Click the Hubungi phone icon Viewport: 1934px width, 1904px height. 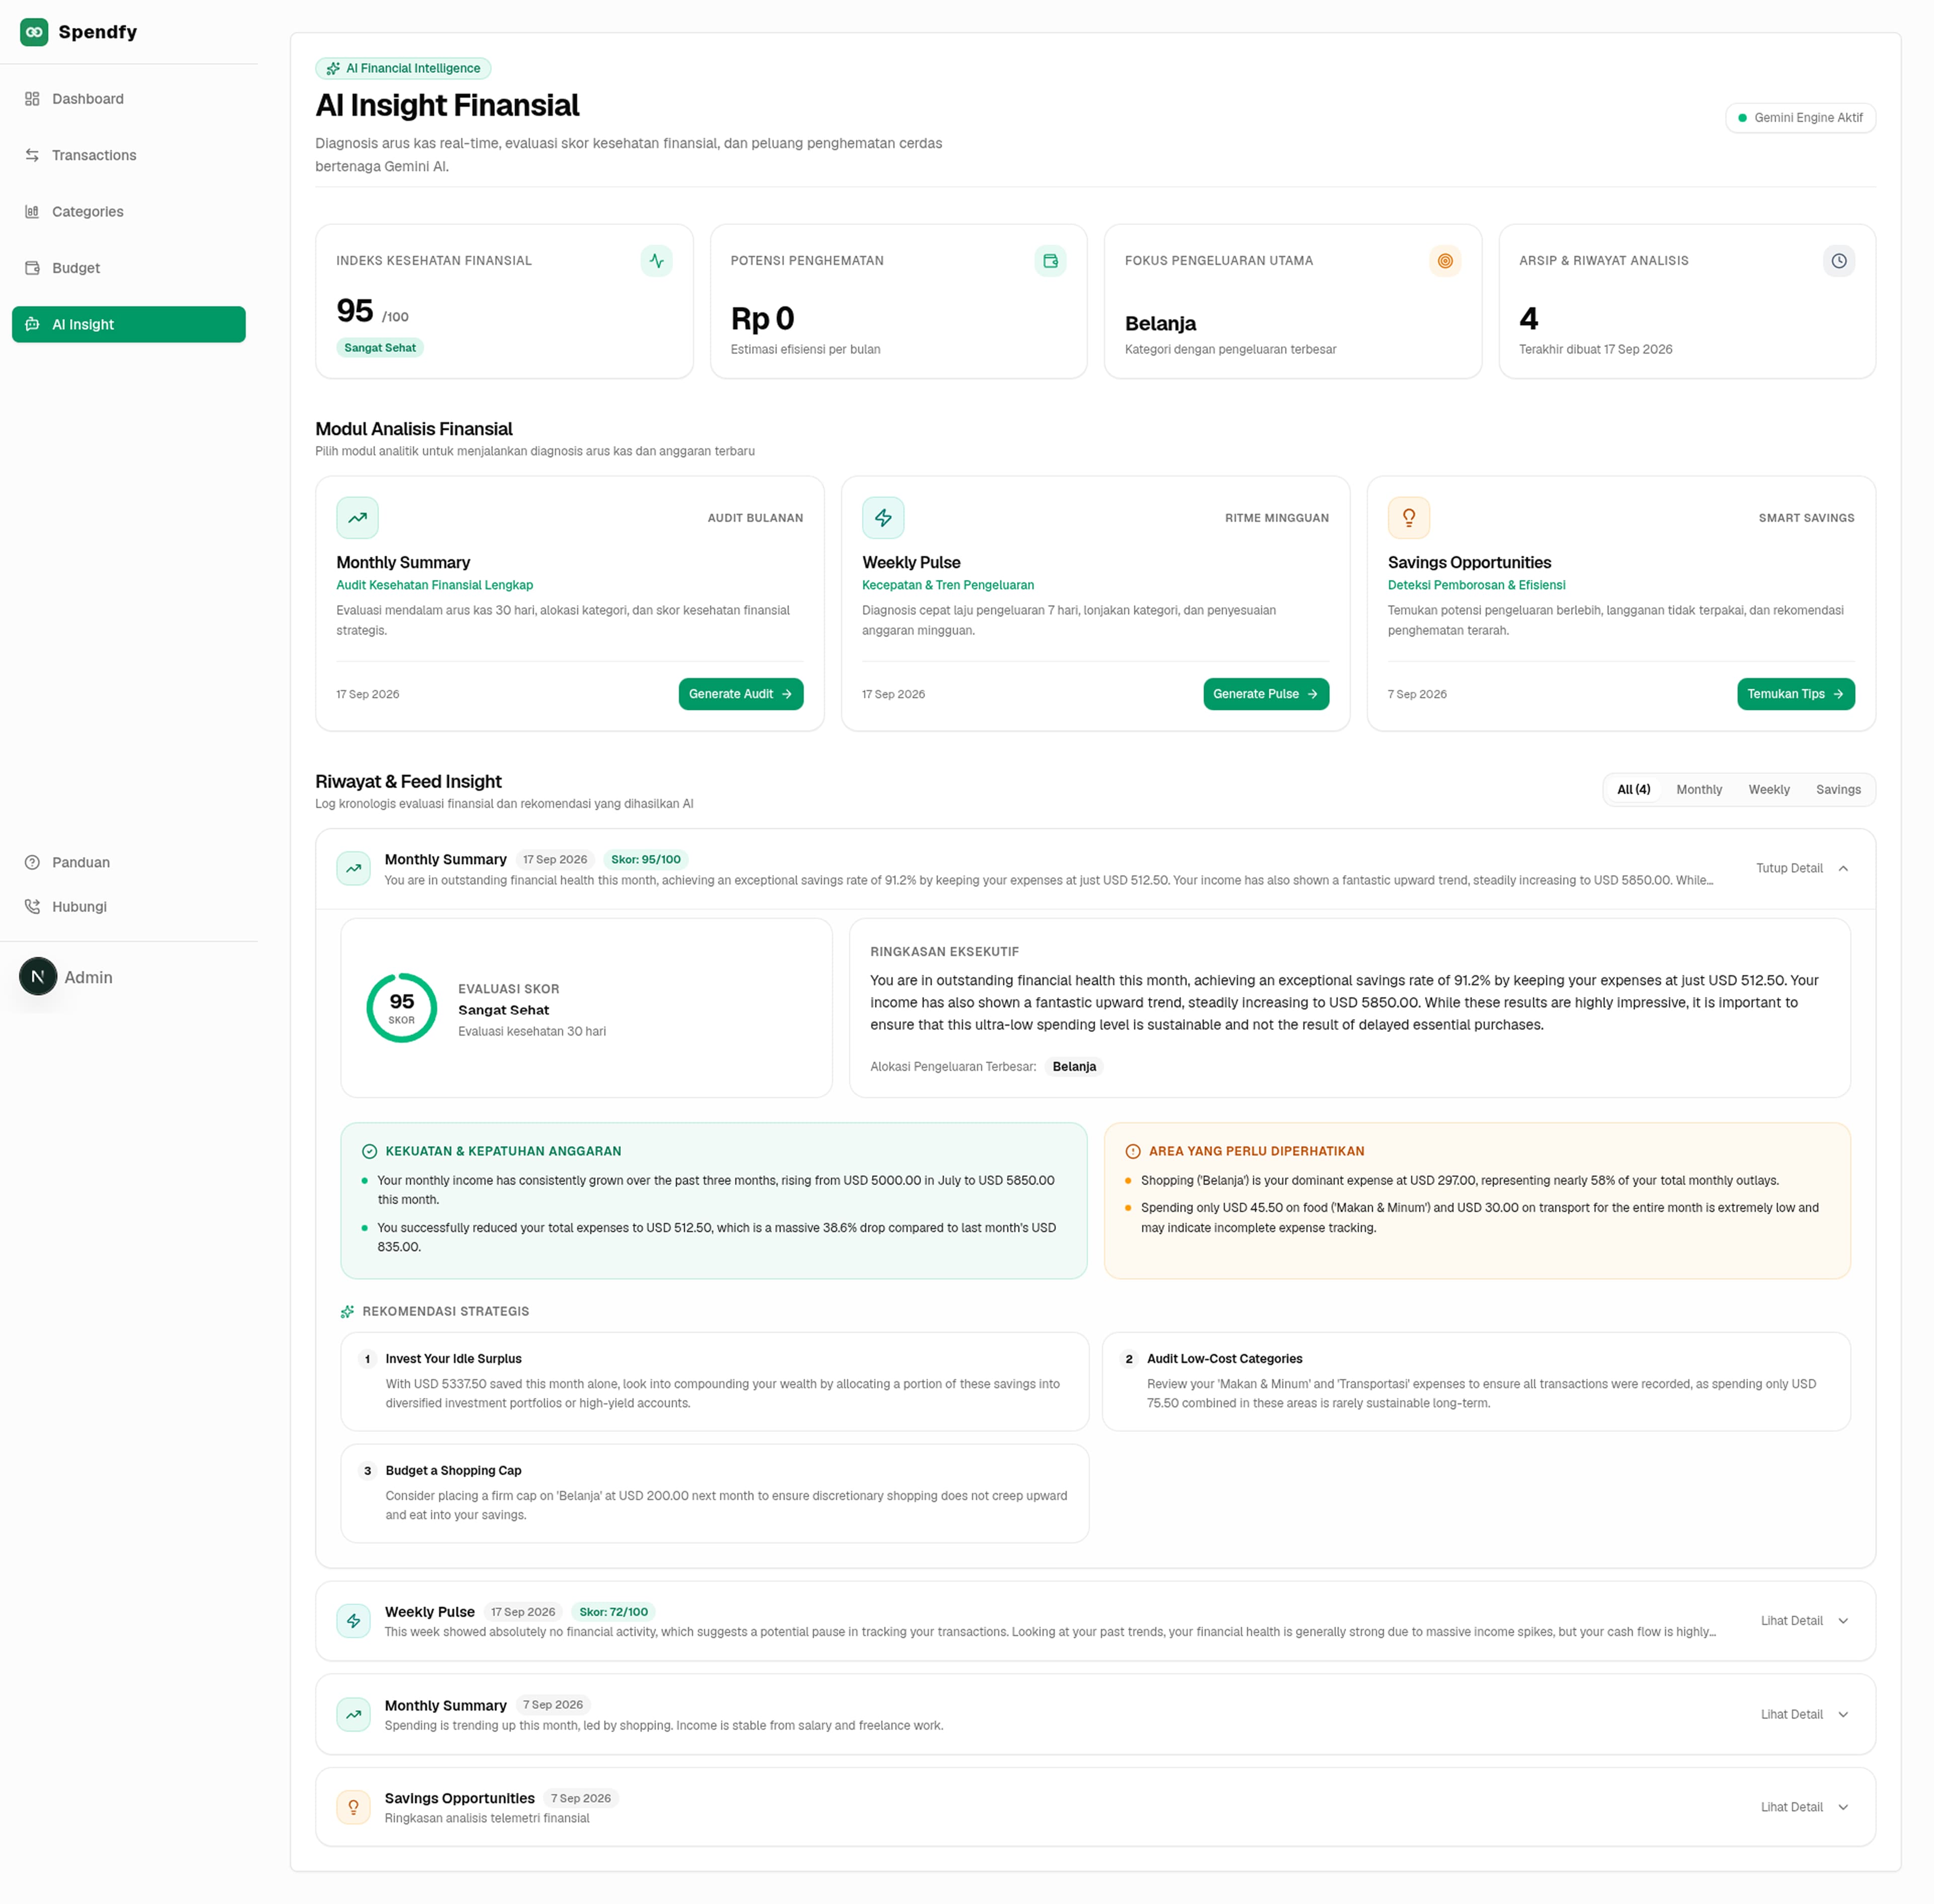[x=32, y=907]
